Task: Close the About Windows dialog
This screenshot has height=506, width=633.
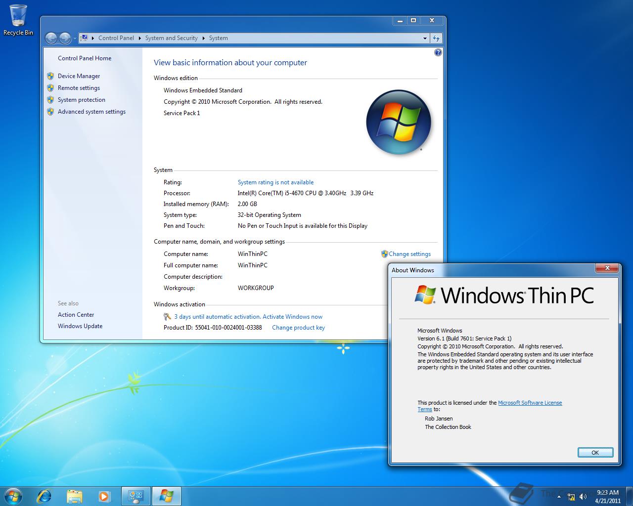Action: click(606, 268)
